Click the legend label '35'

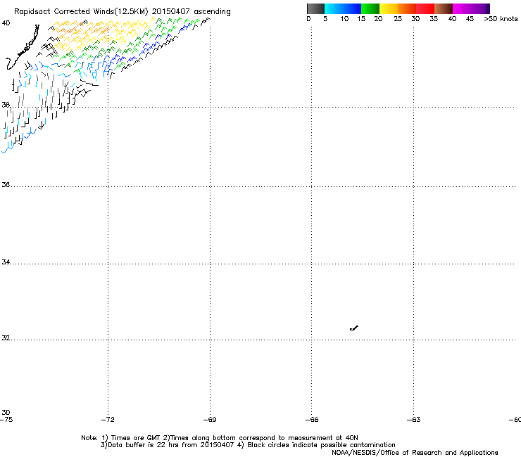(x=434, y=19)
